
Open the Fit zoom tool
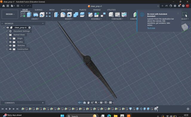(96, 103)
